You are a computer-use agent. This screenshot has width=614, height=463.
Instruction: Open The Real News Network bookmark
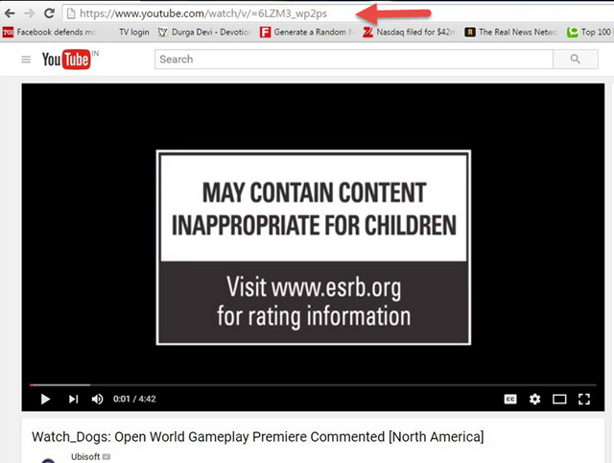coord(511,32)
